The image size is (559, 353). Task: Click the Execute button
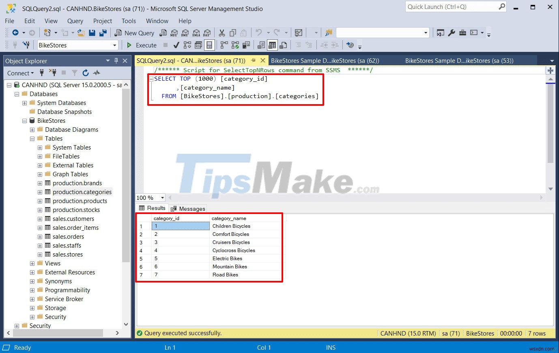tap(142, 45)
